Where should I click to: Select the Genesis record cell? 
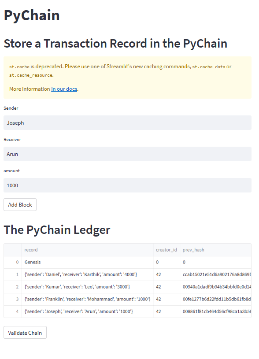coord(33,262)
